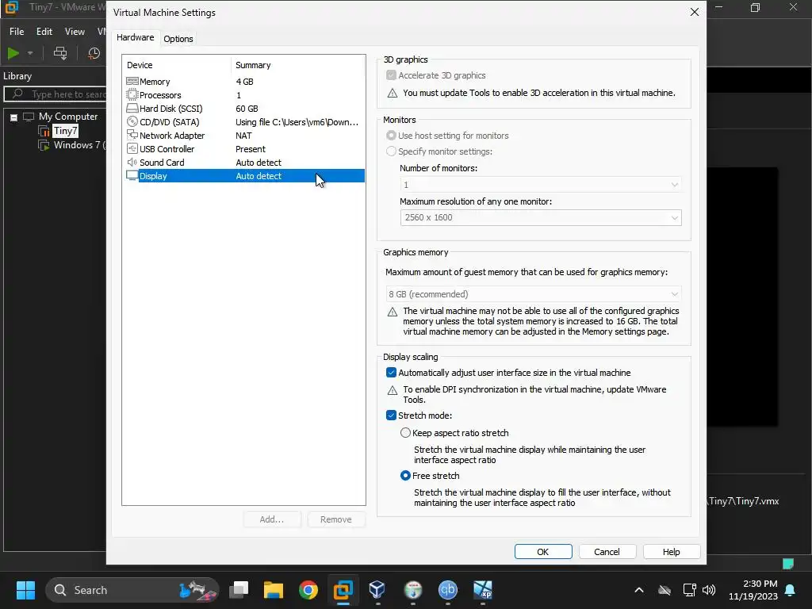Click the 'NAT' network summary value
This screenshot has height=609, width=812.
[244, 136]
